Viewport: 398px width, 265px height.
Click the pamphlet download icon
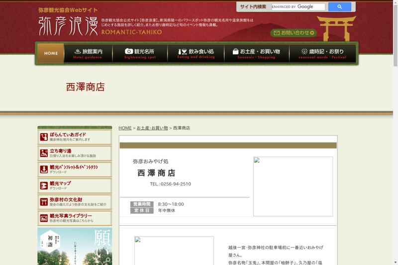[44, 170]
